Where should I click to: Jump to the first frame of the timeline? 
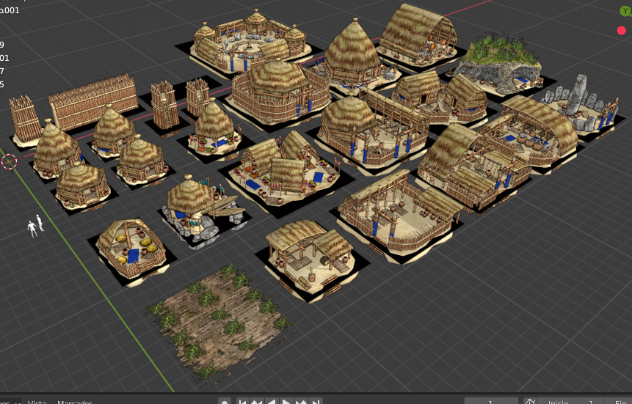pos(241,402)
